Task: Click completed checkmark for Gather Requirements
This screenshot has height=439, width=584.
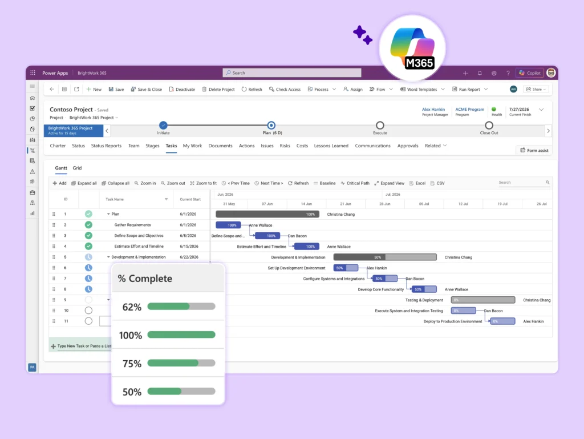Action: pyautogui.click(x=88, y=225)
